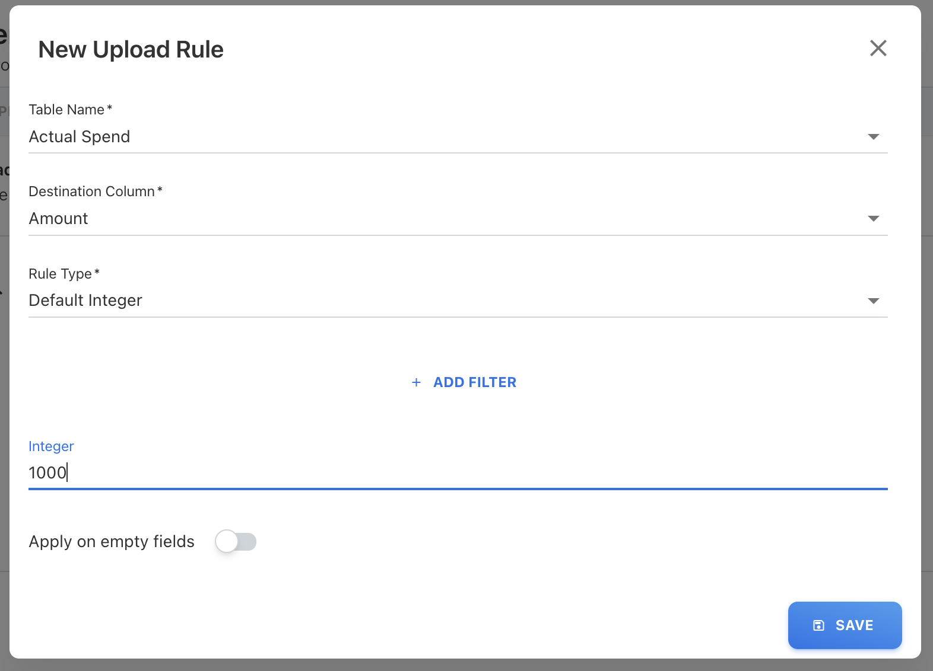Click the 'Rule Type' field label
The image size is (933, 671).
pos(60,274)
